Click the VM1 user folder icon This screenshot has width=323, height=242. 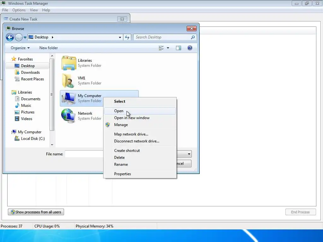tap(68, 81)
